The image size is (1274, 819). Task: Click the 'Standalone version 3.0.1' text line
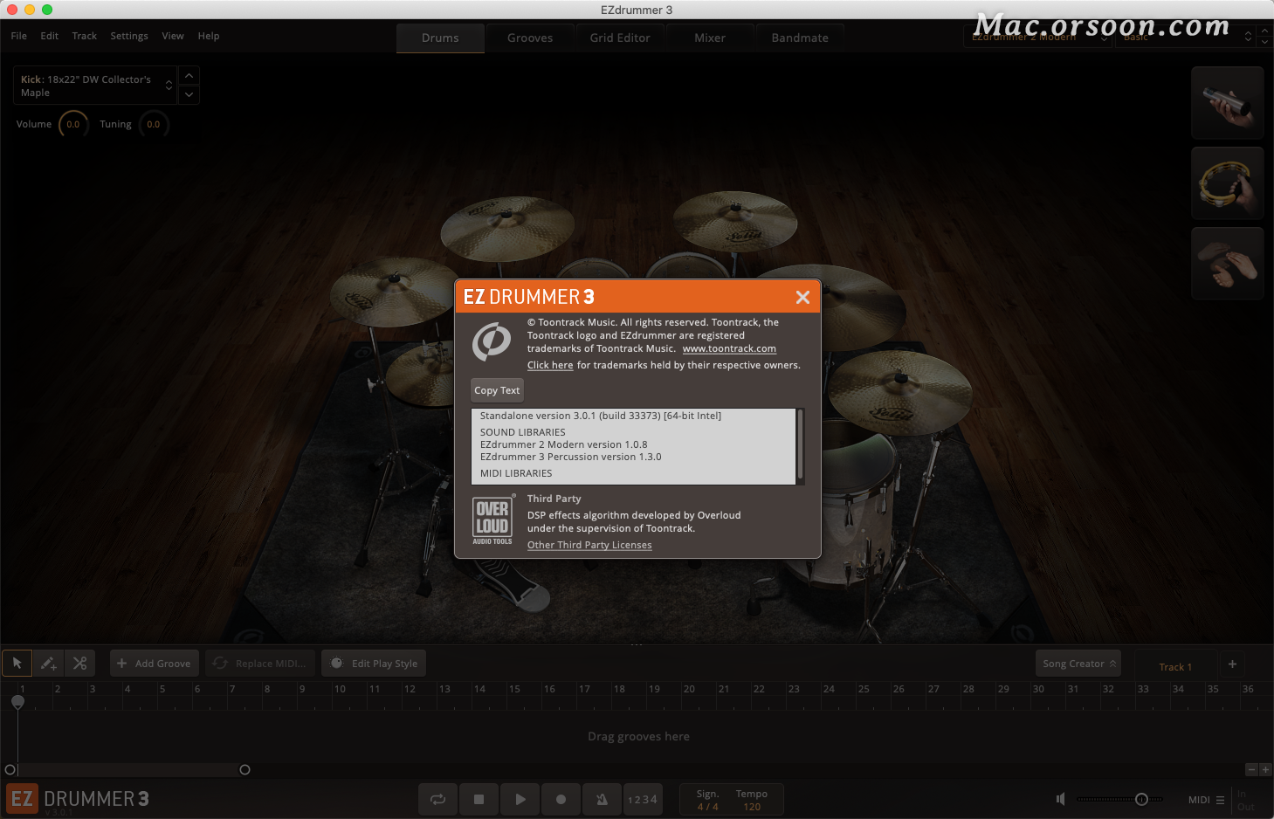601,416
